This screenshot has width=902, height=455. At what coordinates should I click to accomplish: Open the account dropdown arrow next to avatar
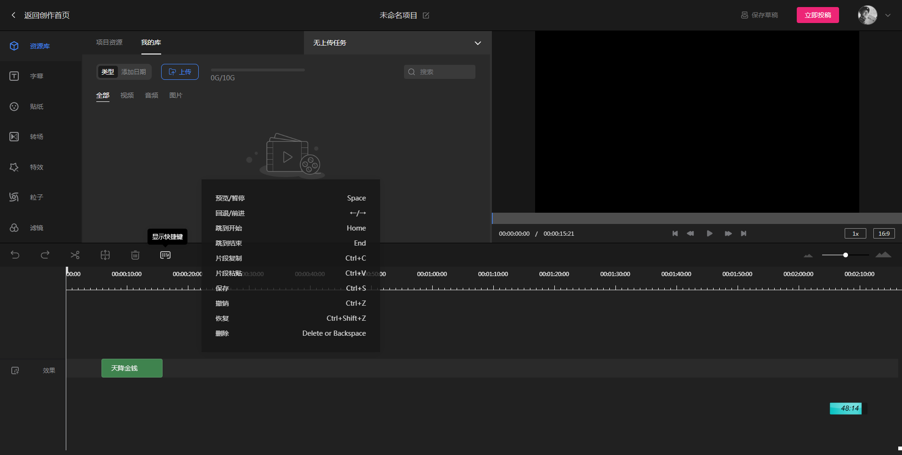tap(888, 15)
